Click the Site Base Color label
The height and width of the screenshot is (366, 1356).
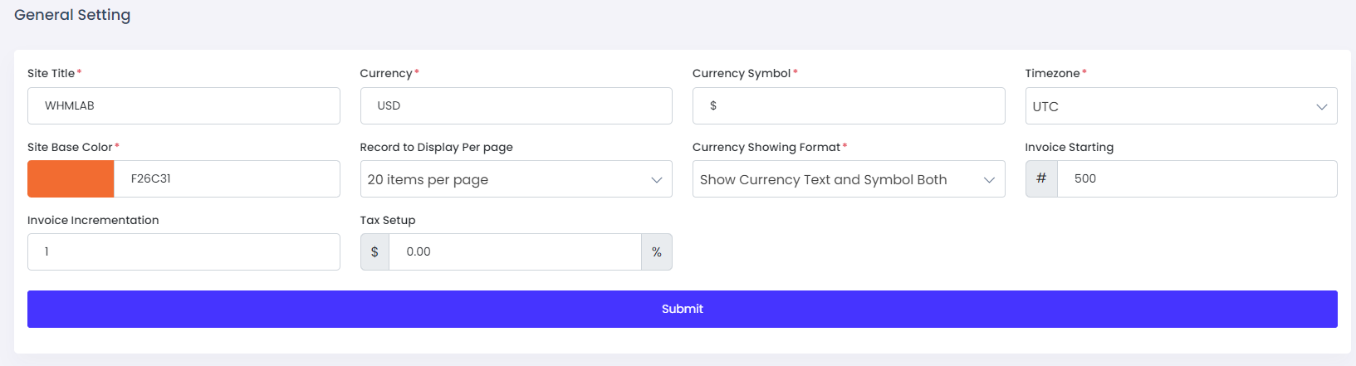click(70, 147)
